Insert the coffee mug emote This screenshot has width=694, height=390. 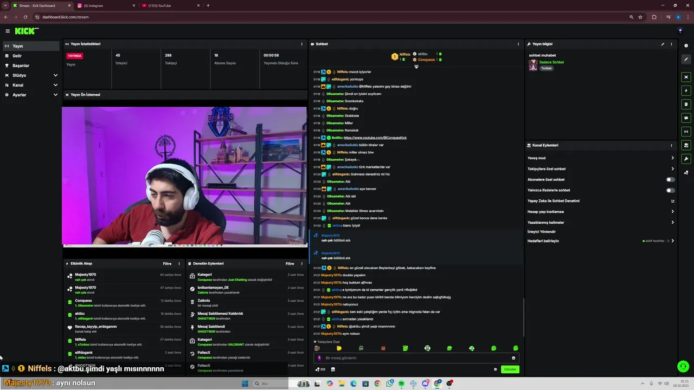317,348
